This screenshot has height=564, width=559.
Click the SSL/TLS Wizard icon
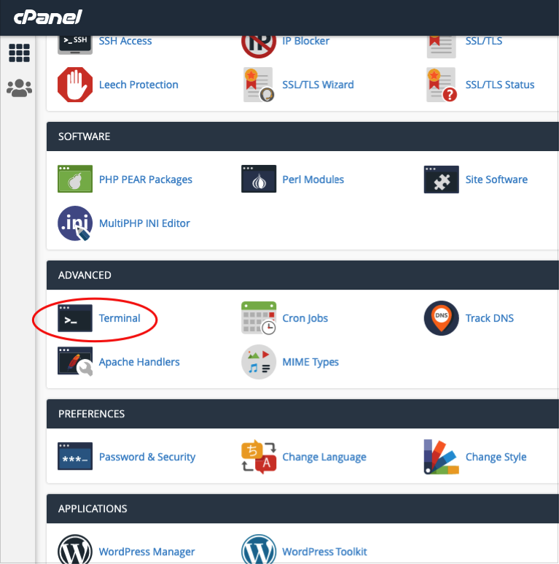click(x=259, y=85)
